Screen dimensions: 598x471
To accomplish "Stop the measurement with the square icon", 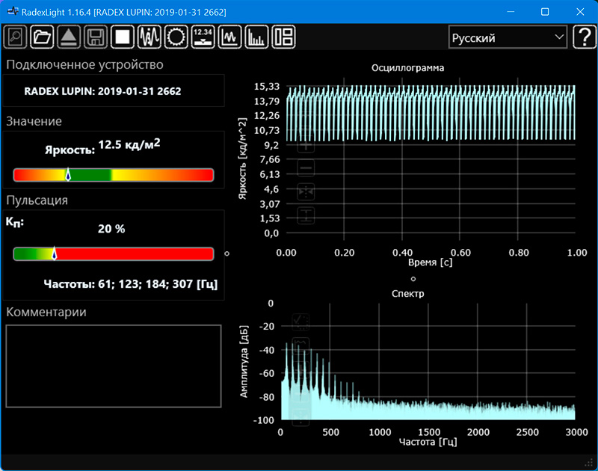I will 122,37.
